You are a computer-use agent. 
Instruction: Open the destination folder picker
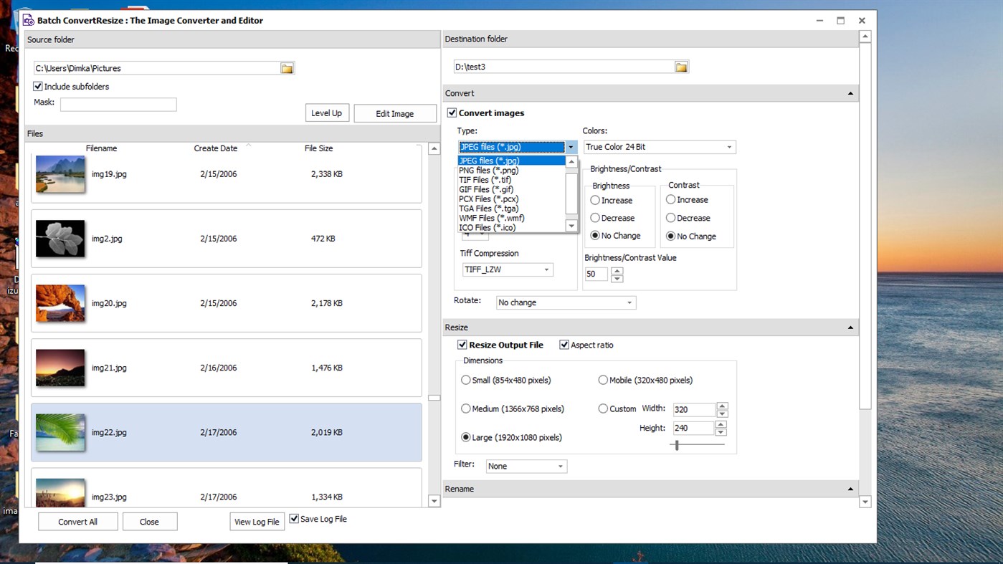click(x=680, y=66)
